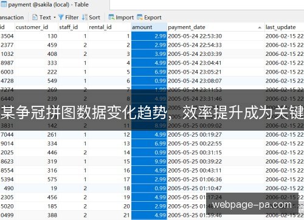Screen dimensions: 304x220
Task: Click payment date 2005-05-25 00:39:22
Action: click(x=216, y=162)
